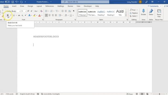Align text left
This screenshot has height=95, width=168.
click(46, 15)
